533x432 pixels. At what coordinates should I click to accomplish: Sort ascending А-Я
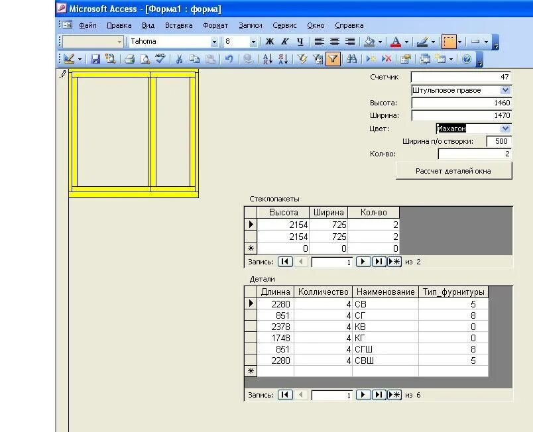(x=267, y=59)
